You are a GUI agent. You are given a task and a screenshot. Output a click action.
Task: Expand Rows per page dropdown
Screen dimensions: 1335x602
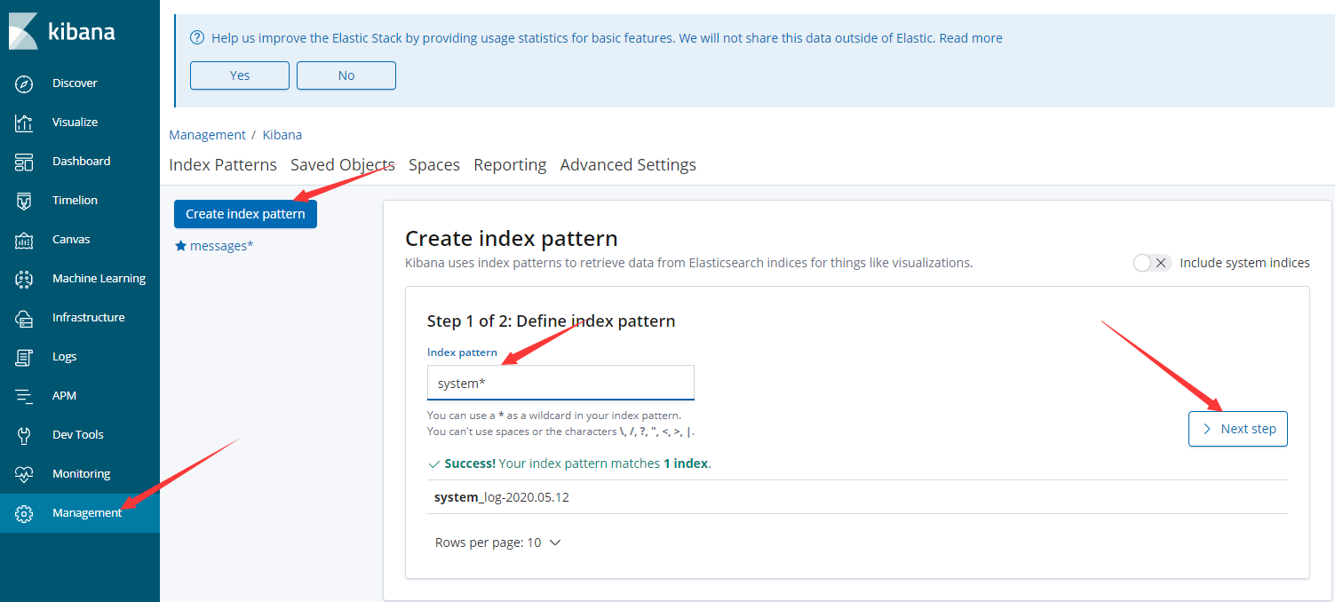pos(497,543)
